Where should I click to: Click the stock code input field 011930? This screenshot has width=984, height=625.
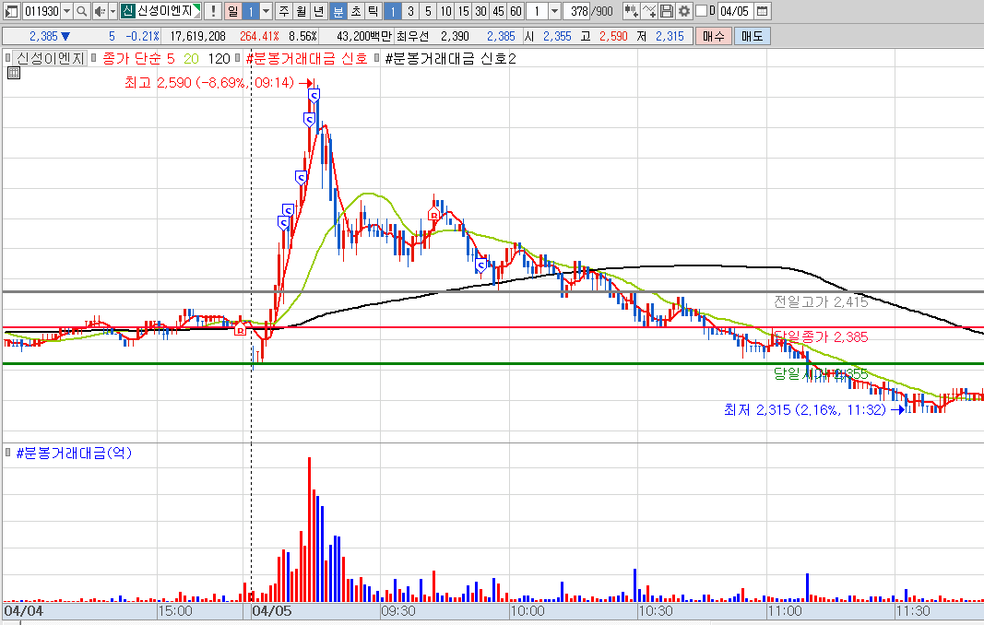41,11
